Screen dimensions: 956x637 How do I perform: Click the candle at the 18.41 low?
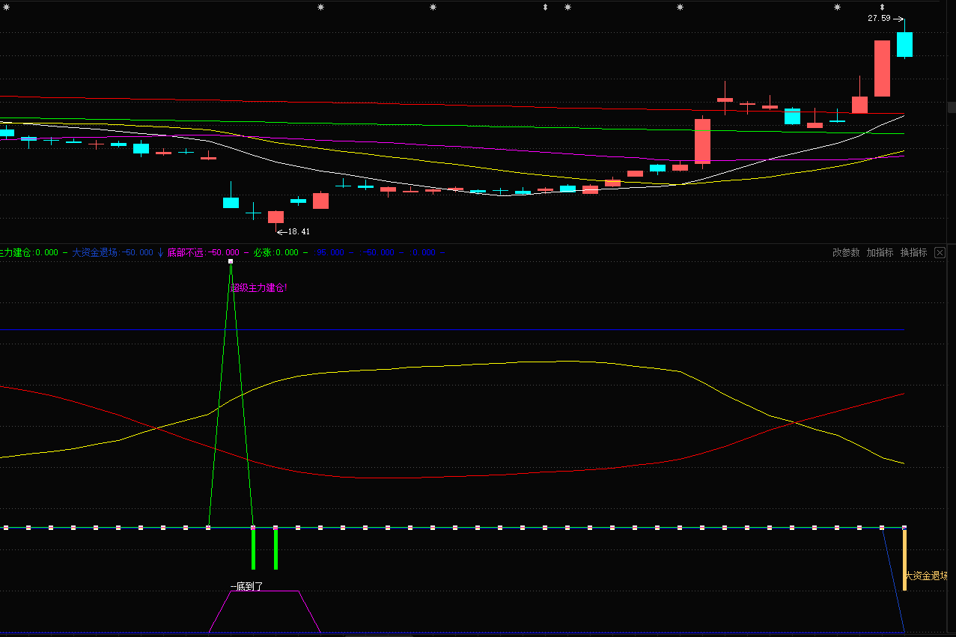(x=275, y=217)
